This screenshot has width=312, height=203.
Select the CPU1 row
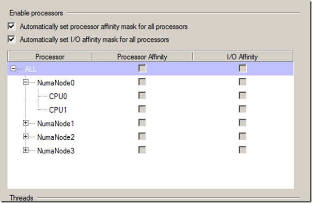58,110
